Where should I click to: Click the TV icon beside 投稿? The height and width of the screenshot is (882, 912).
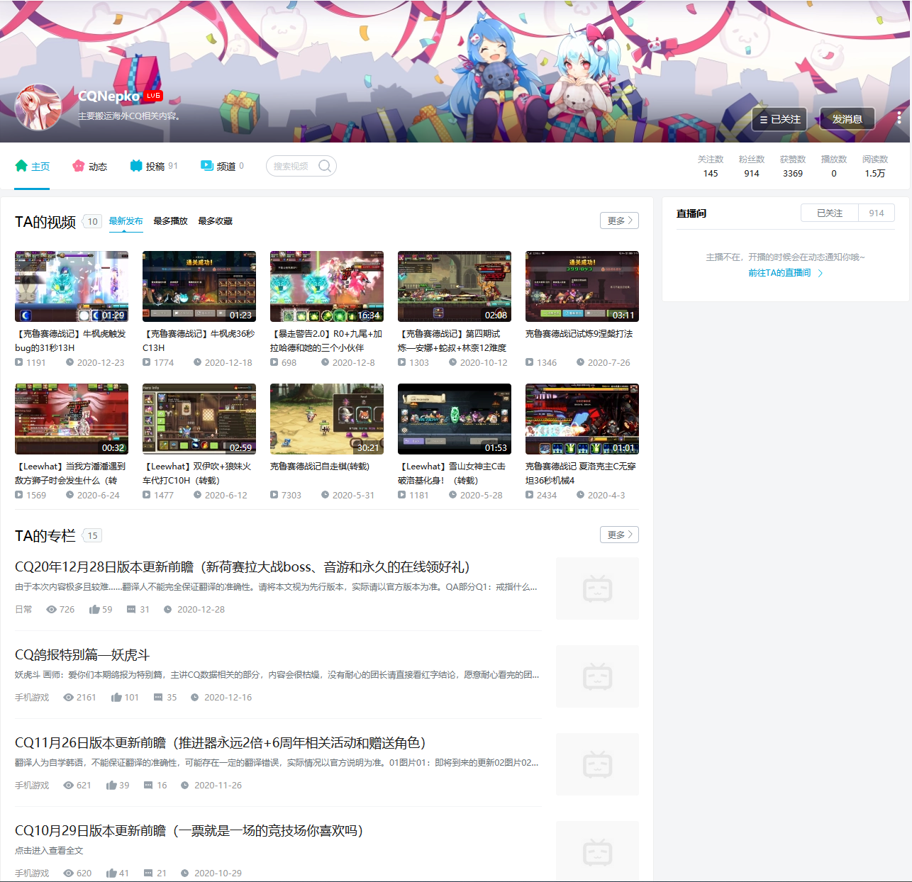pos(136,166)
